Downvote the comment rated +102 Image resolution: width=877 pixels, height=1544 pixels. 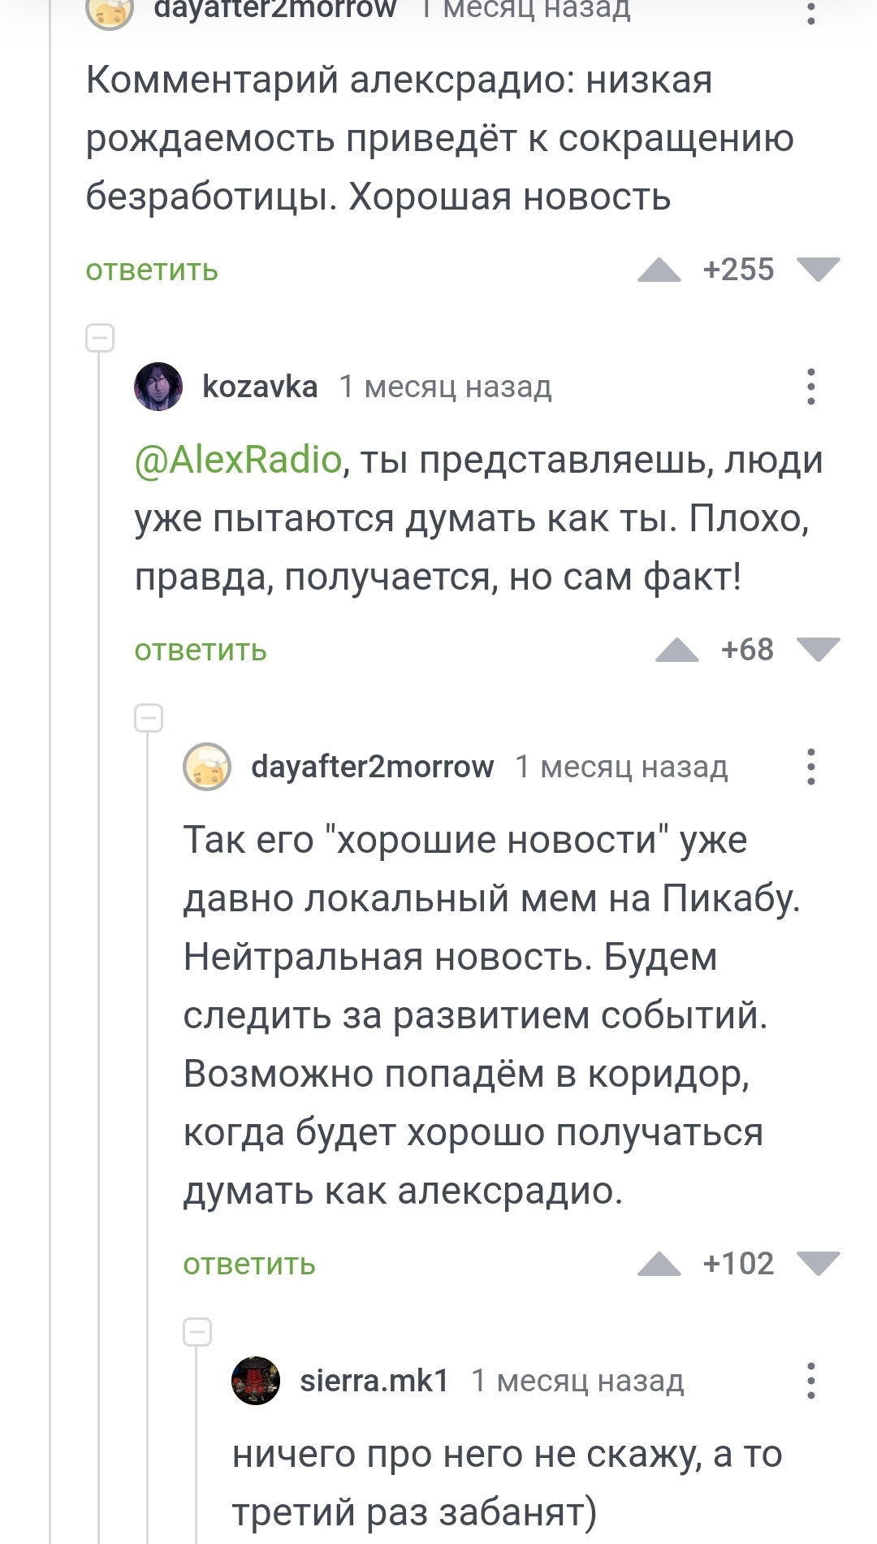pyautogui.click(x=818, y=1264)
